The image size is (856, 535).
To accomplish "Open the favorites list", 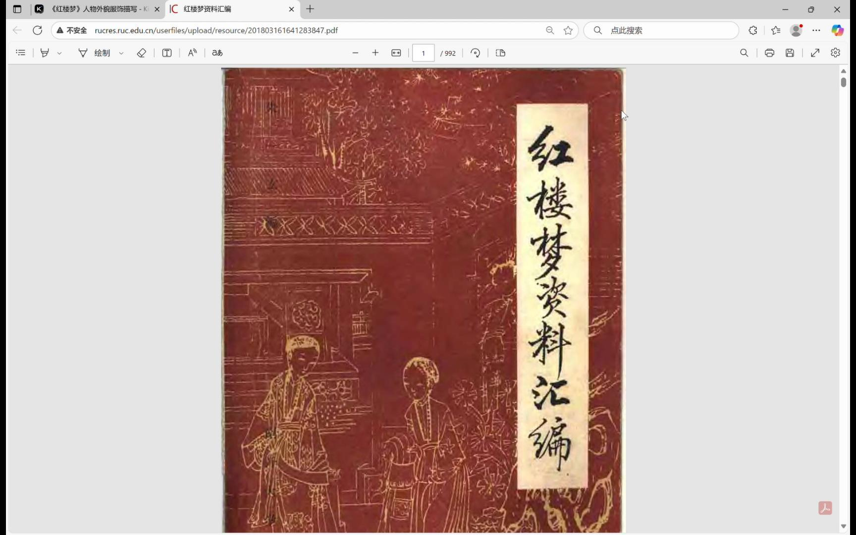I will tap(776, 30).
